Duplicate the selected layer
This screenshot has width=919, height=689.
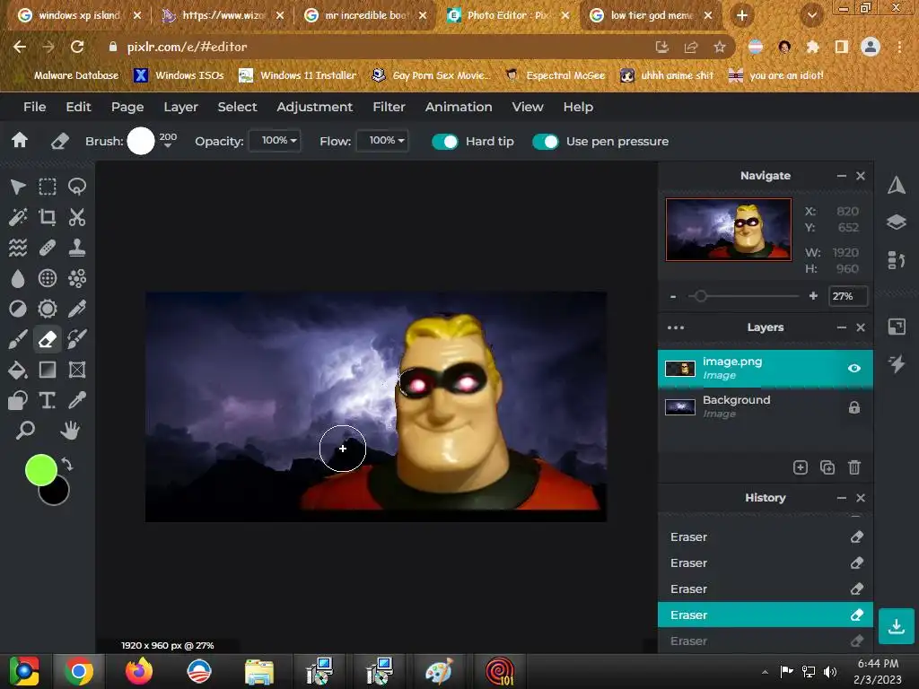(x=827, y=467)
